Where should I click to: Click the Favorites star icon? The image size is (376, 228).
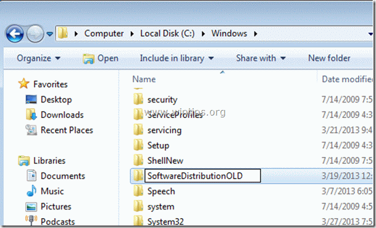pyautogui.click(x=23, y=84)
